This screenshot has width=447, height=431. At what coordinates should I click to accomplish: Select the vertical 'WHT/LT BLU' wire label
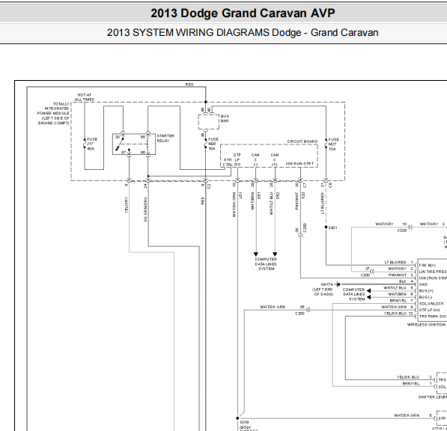pyautogui.click(x=271, y=204)
